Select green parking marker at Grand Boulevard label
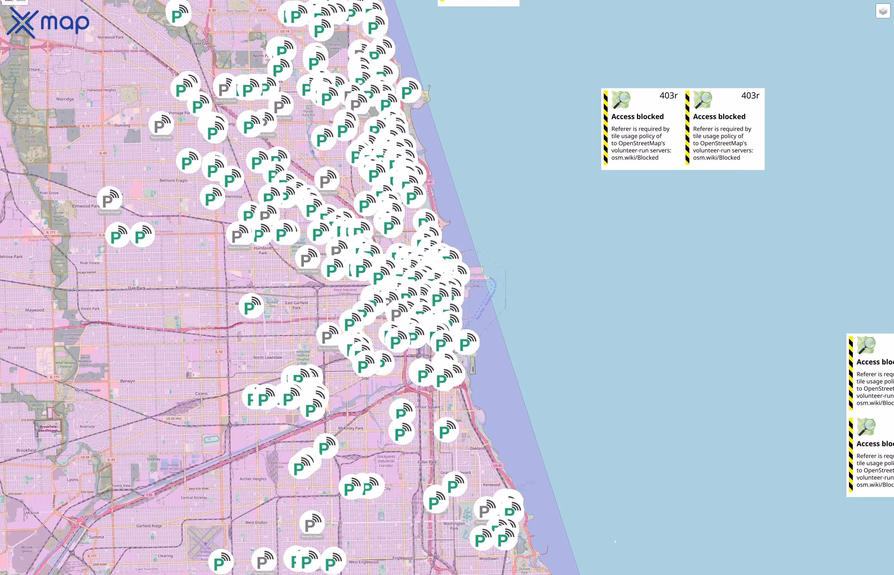Image resolution: width=894 pixels, height=575 pixels. tap(454, 484)
